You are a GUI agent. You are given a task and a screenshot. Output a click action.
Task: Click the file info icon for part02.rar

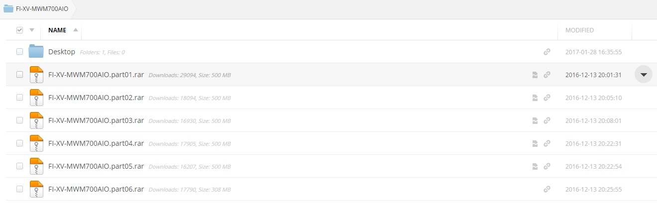535,98
